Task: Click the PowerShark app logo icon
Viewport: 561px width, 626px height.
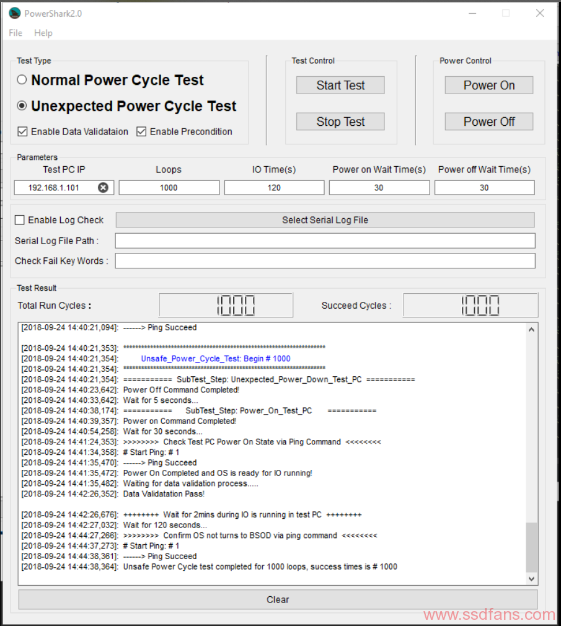Action: 14,13
